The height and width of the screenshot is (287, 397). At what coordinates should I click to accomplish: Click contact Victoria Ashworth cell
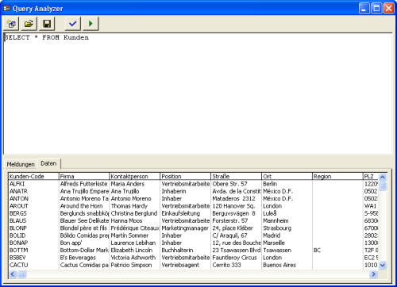pyautogui.click(x=135, y=258)
